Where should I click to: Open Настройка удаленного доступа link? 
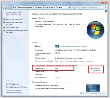15,23
